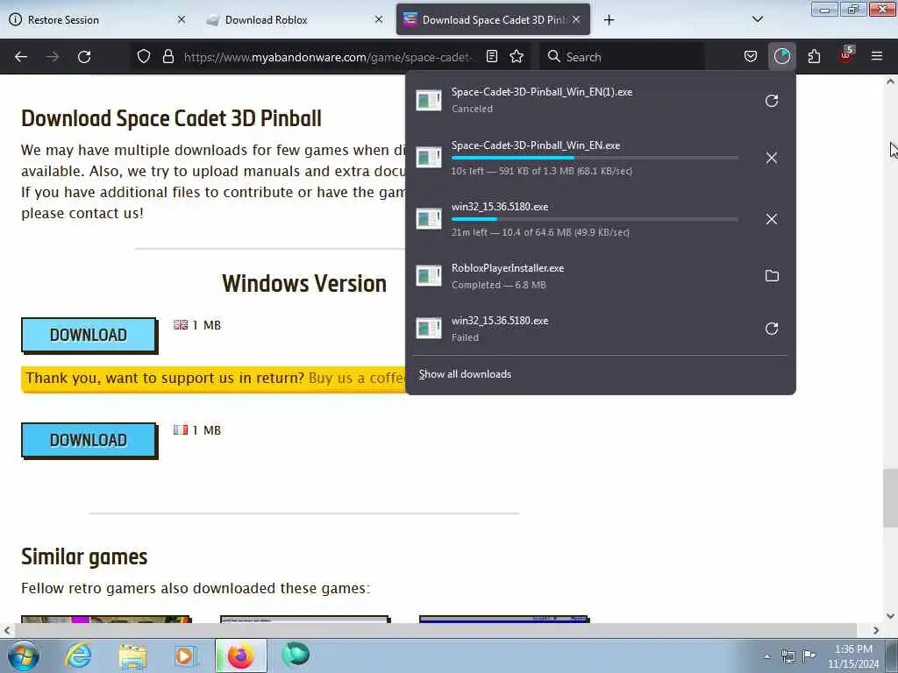Viewport: 898px width, 673px height.
Task: Expand the list all tabs dropdown
Action: (757, 19)
